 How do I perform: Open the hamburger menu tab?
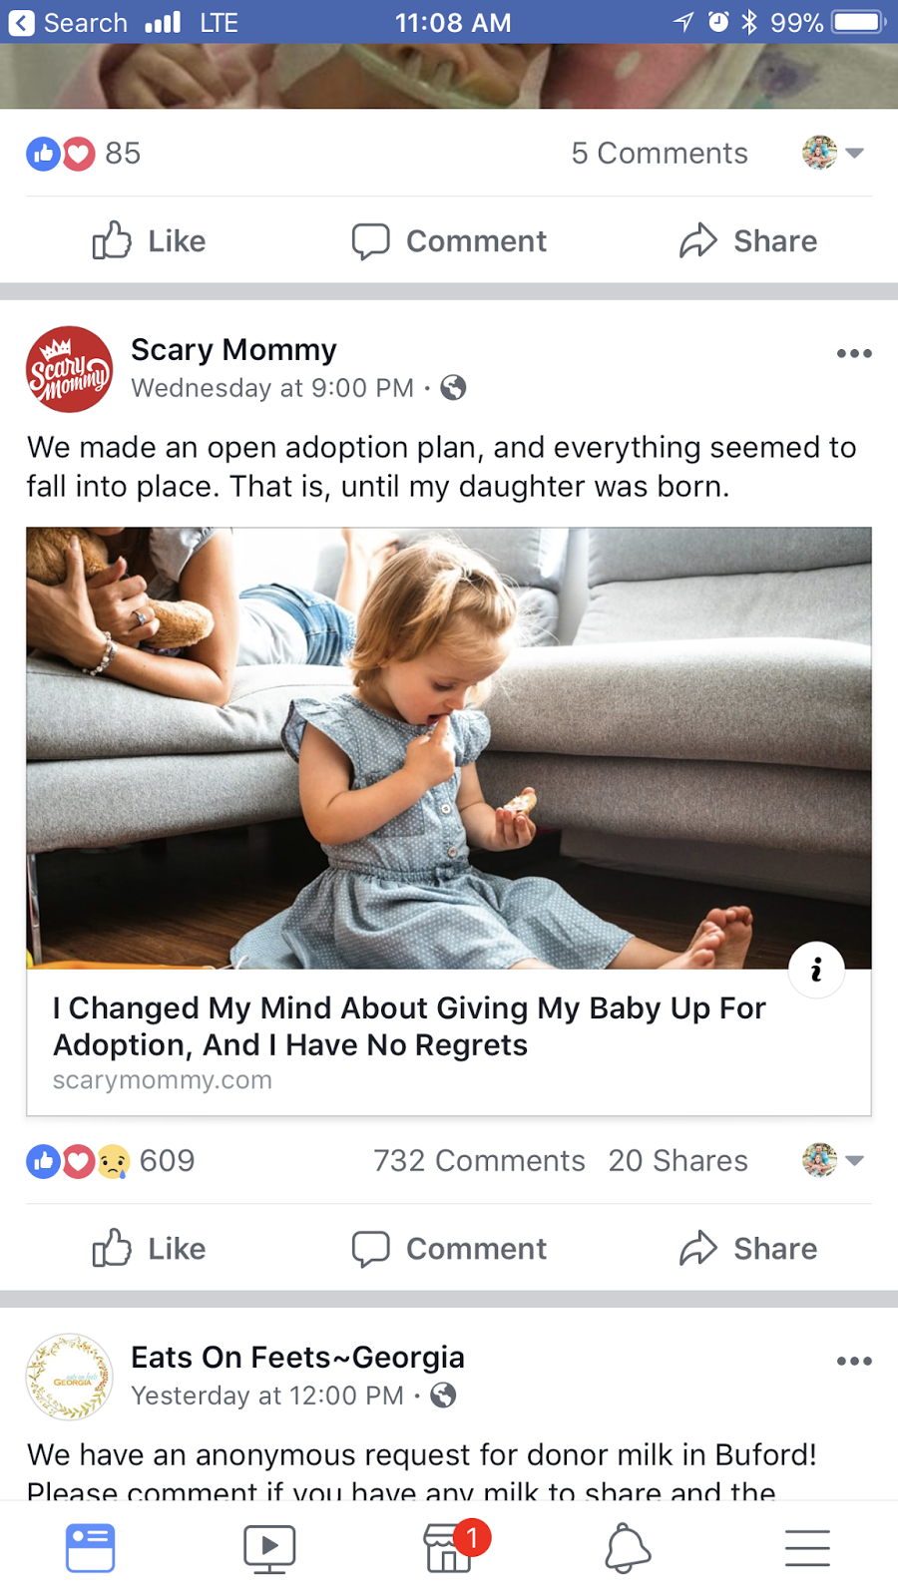pos(807,1548)
